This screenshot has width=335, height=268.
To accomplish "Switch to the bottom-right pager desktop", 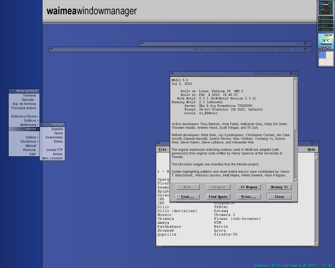I will point(330,62).
